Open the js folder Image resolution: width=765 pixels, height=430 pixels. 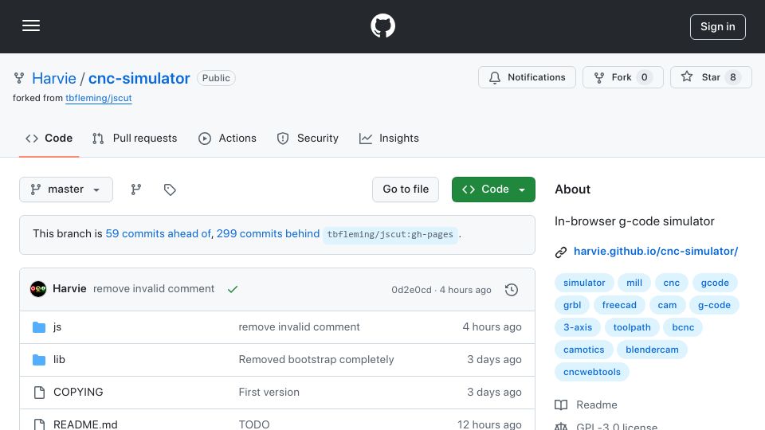coord(57,327)
